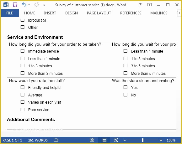The width and height of the screenshot is (182, 144).
Task: Save the document with the floppy icon
Action: point(15,5)
